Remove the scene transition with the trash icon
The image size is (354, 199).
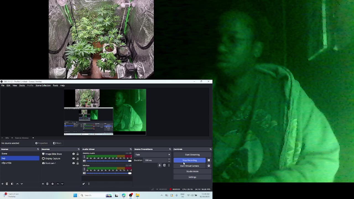164,165
